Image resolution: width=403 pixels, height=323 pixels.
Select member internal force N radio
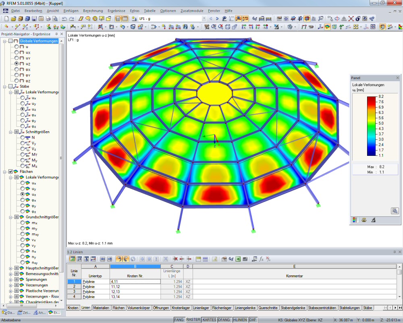pyautogui.click(x=23, y=138)
